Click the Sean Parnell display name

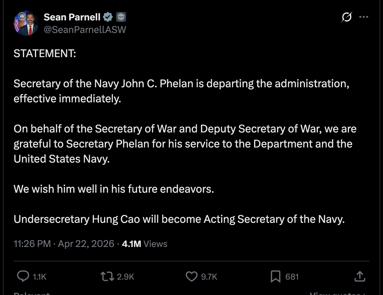click(x=72, y=17)
